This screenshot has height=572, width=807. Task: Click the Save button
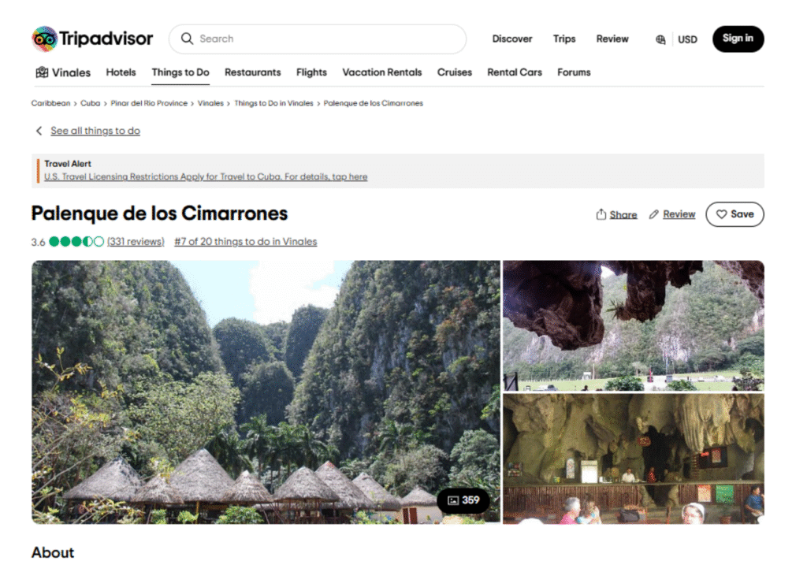tap(734, 214)
